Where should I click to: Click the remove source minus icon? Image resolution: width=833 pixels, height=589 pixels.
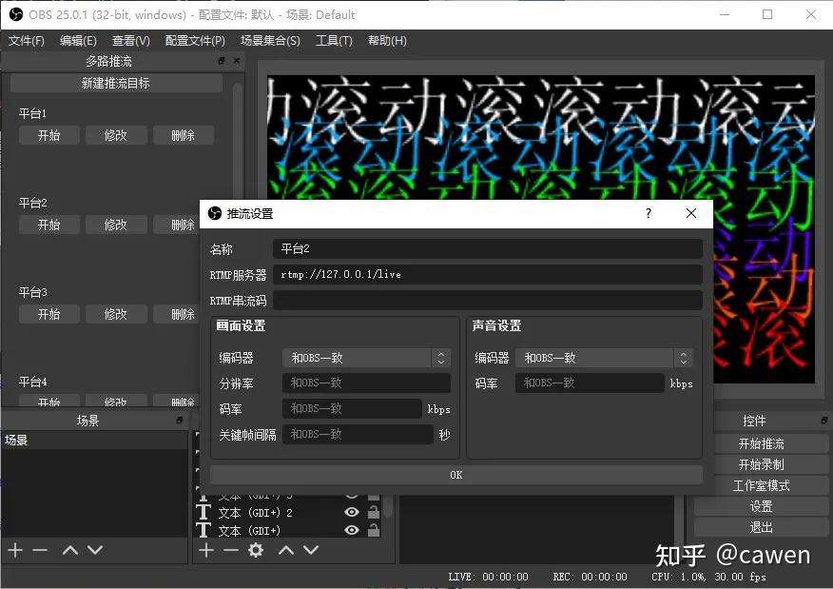click(231, 550)
